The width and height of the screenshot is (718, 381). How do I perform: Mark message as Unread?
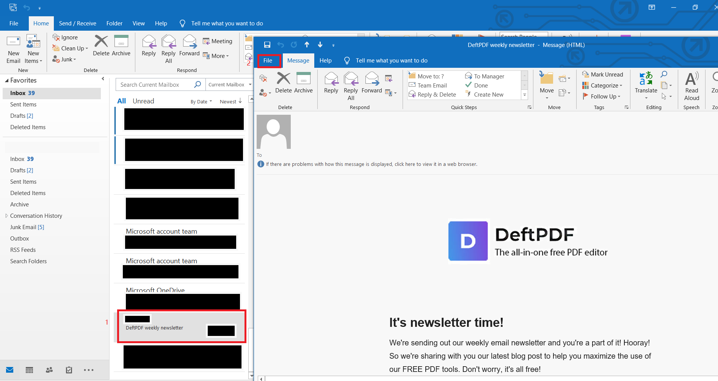pyautogui.click(x=603, y=74)
